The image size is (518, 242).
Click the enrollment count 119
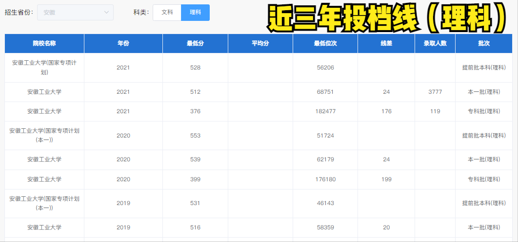[435, 111]
